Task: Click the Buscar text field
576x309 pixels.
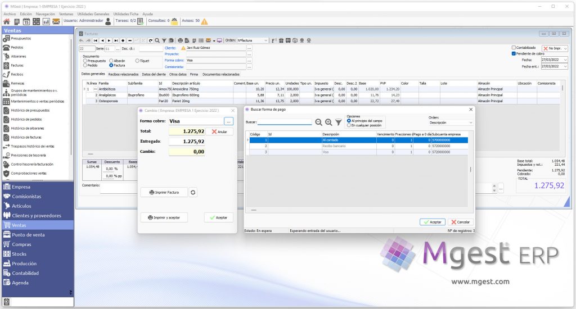Action: [284, 122]
